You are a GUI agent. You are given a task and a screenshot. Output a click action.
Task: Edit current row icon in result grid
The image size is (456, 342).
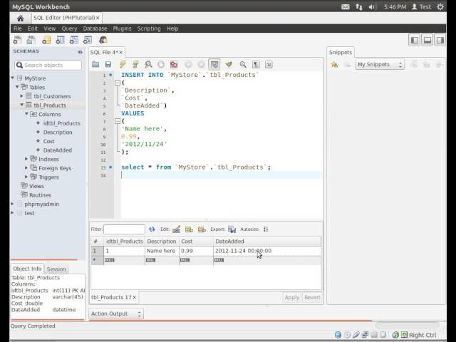(x=176, y=229)
